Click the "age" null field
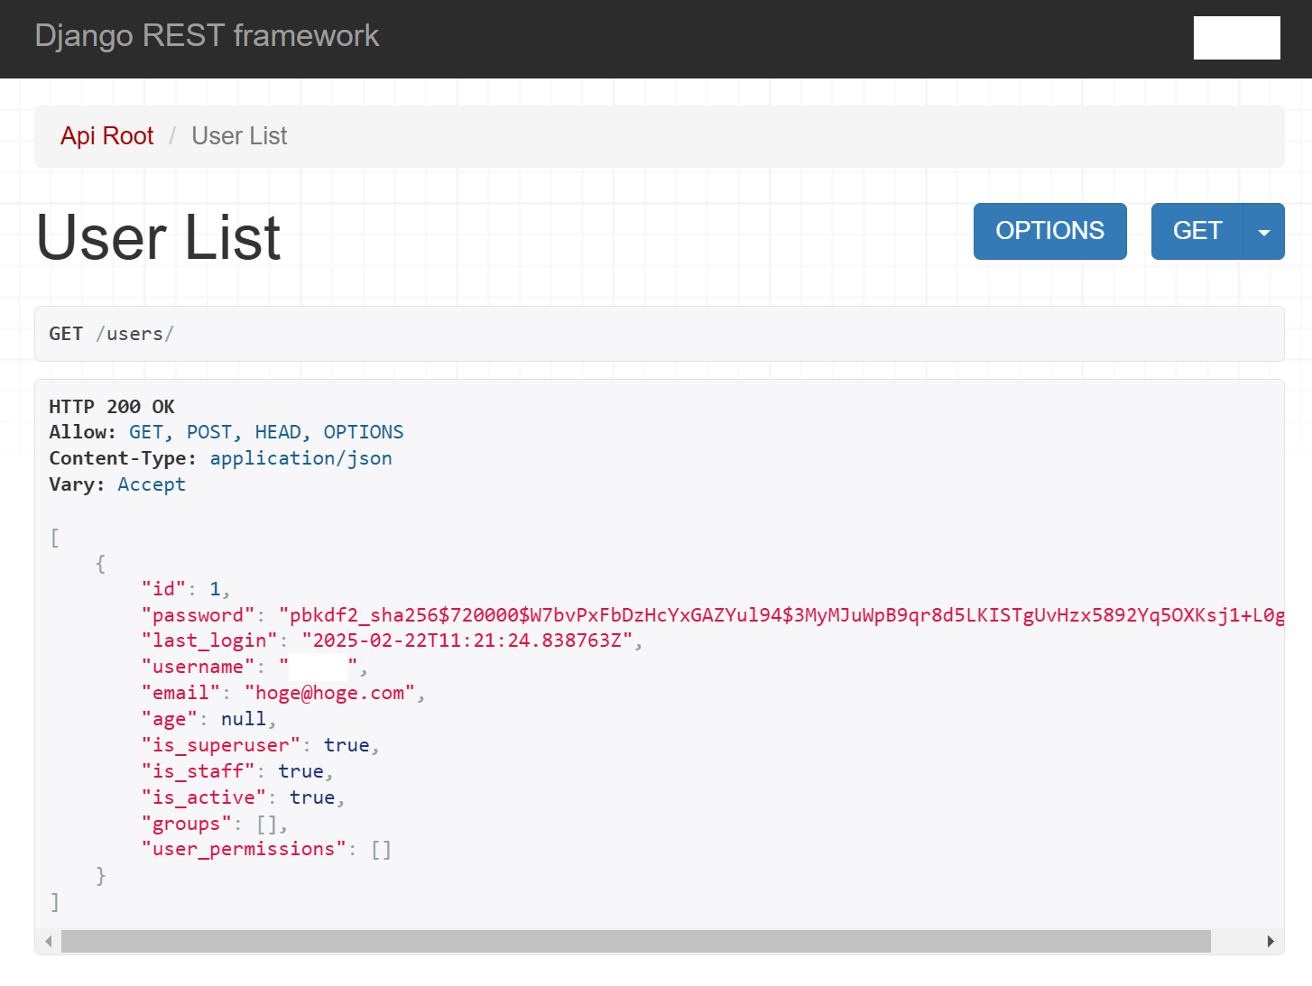Screen dimensions: 1312x986 (x=208, y=719)
